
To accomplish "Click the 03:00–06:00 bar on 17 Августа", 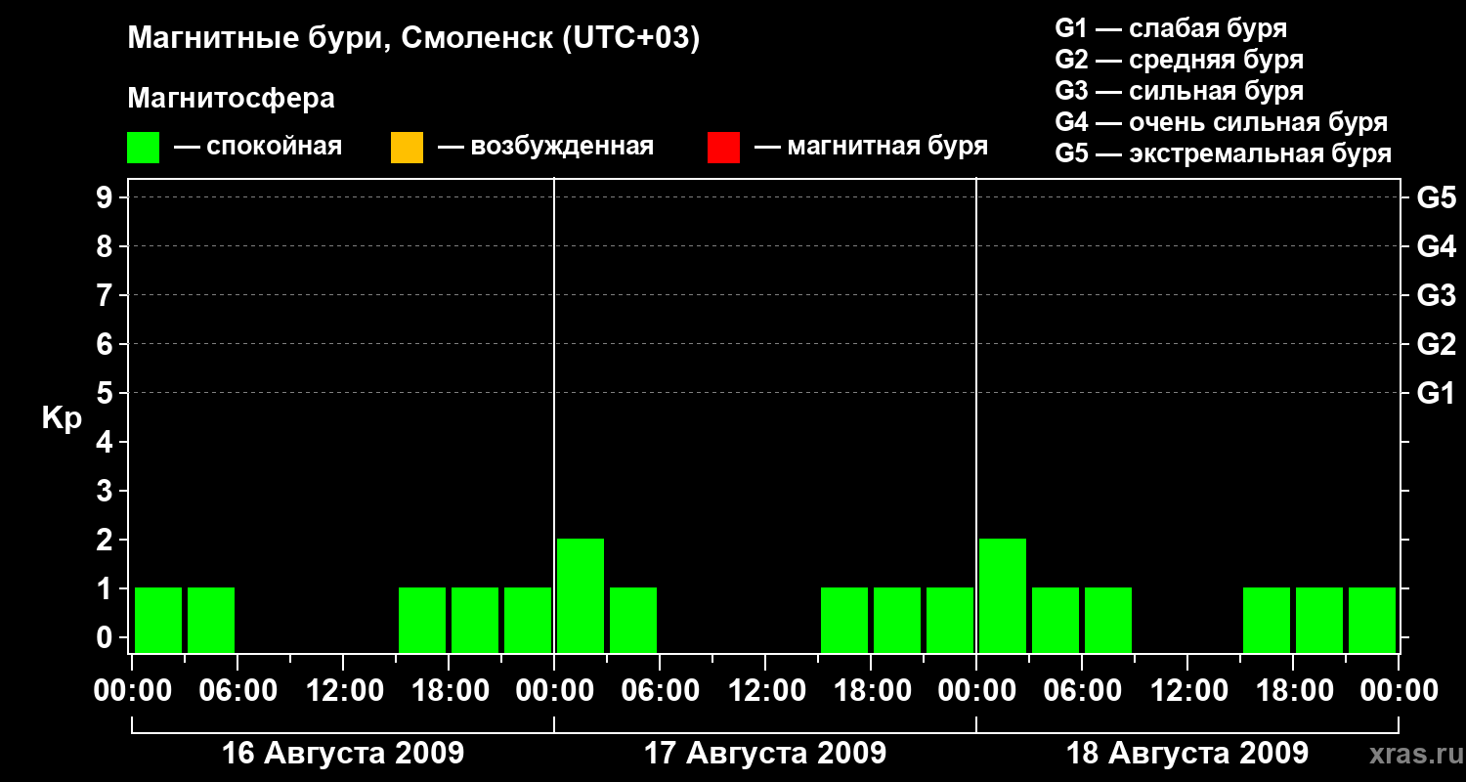I will [x=633, y=620].
